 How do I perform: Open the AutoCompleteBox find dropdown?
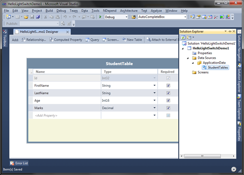click(x=185, y=17)
